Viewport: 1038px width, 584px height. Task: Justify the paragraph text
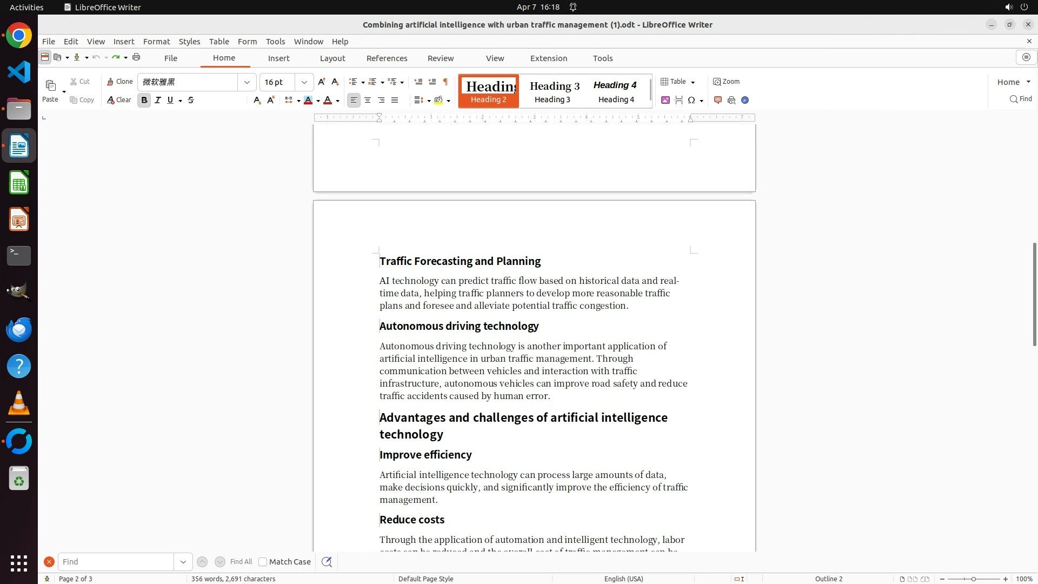coord(395,100)
